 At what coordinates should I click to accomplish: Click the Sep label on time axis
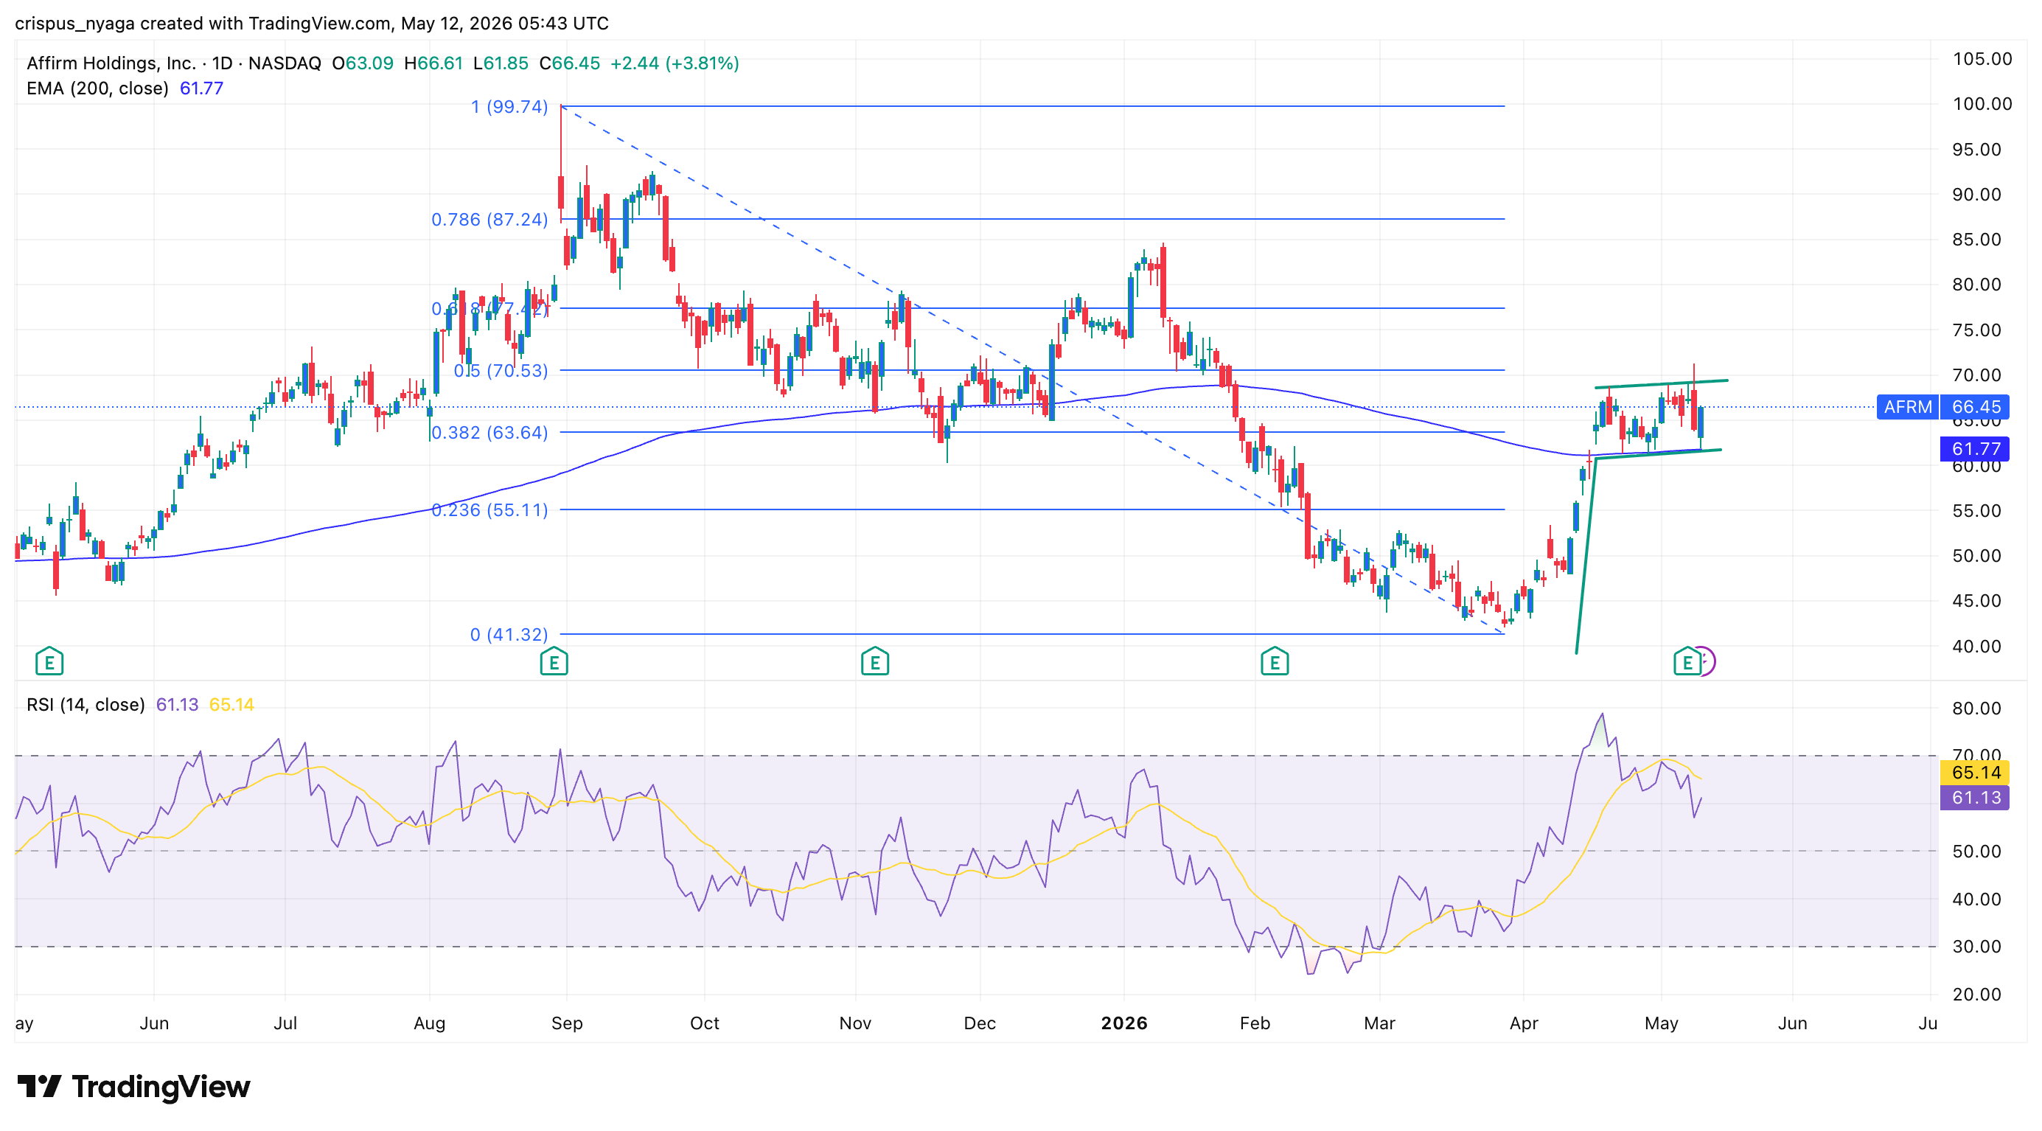pos(567,1023)
